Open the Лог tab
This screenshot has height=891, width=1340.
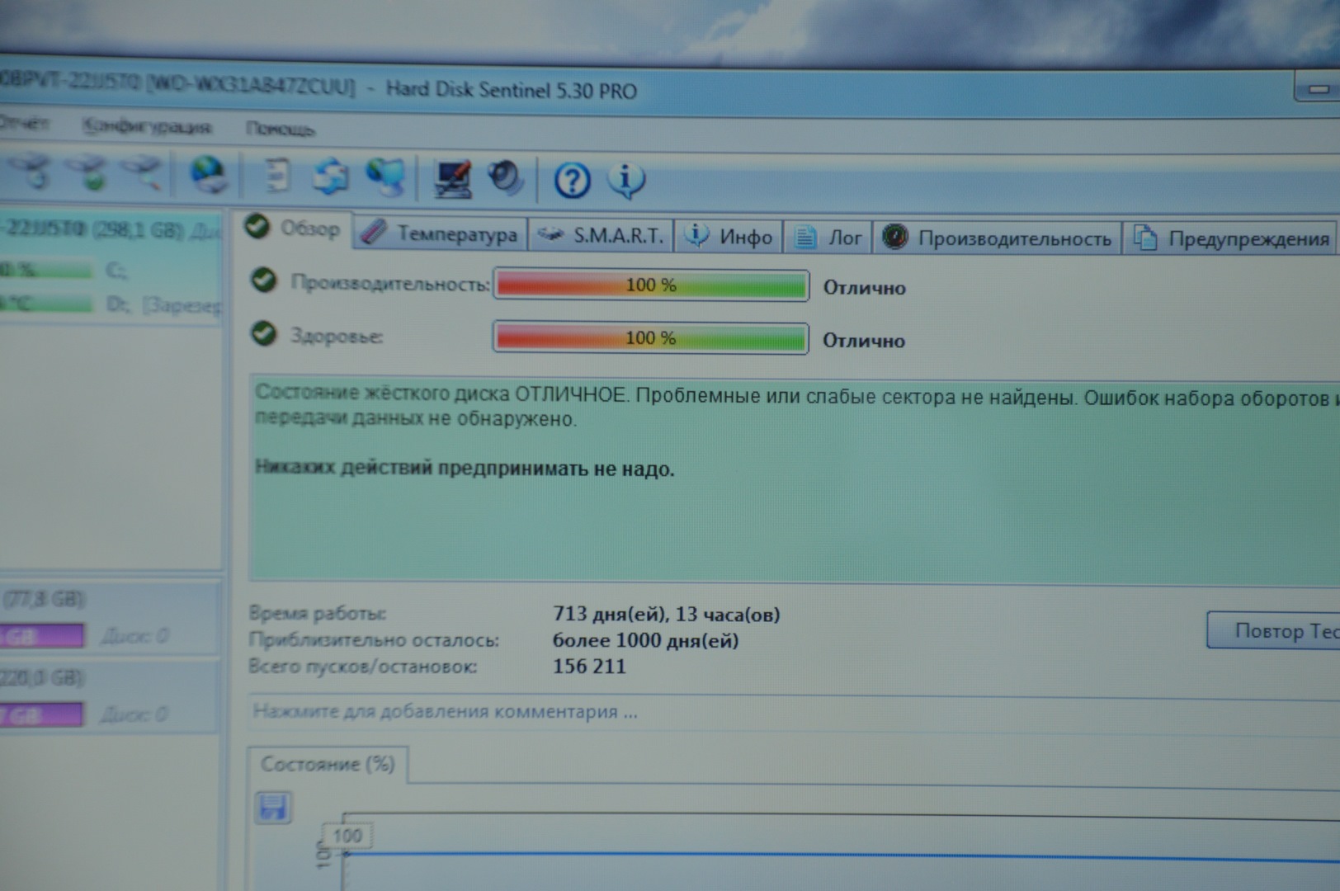(x=828, y=238)
